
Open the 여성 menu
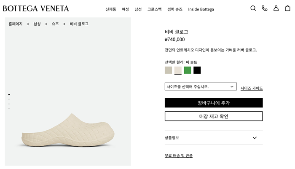click(x=125, y=9)
